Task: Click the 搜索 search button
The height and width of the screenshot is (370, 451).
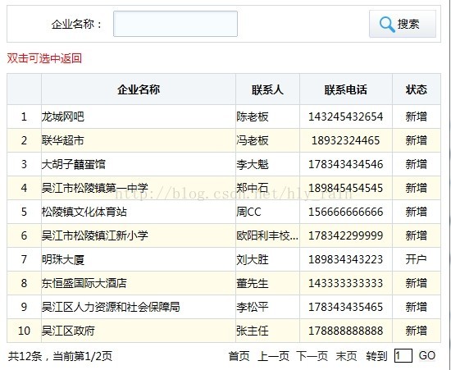Action: tap(403, 24)
